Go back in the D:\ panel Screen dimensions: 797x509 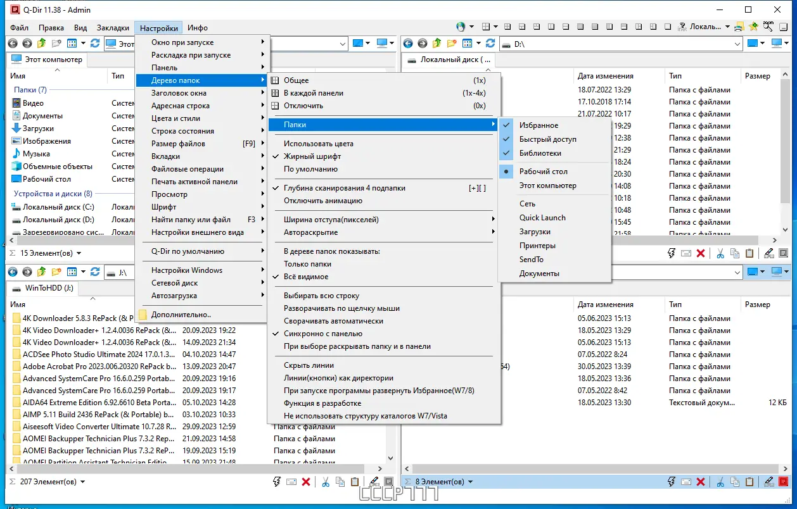point(408,44)
